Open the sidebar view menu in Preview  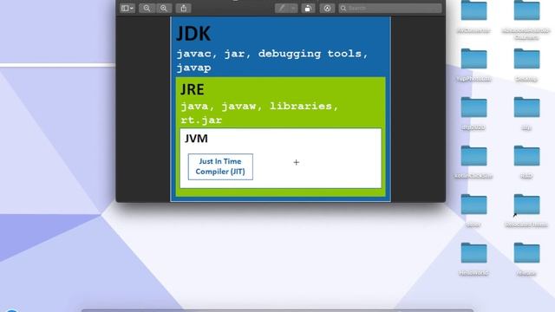tap(127, 8)
